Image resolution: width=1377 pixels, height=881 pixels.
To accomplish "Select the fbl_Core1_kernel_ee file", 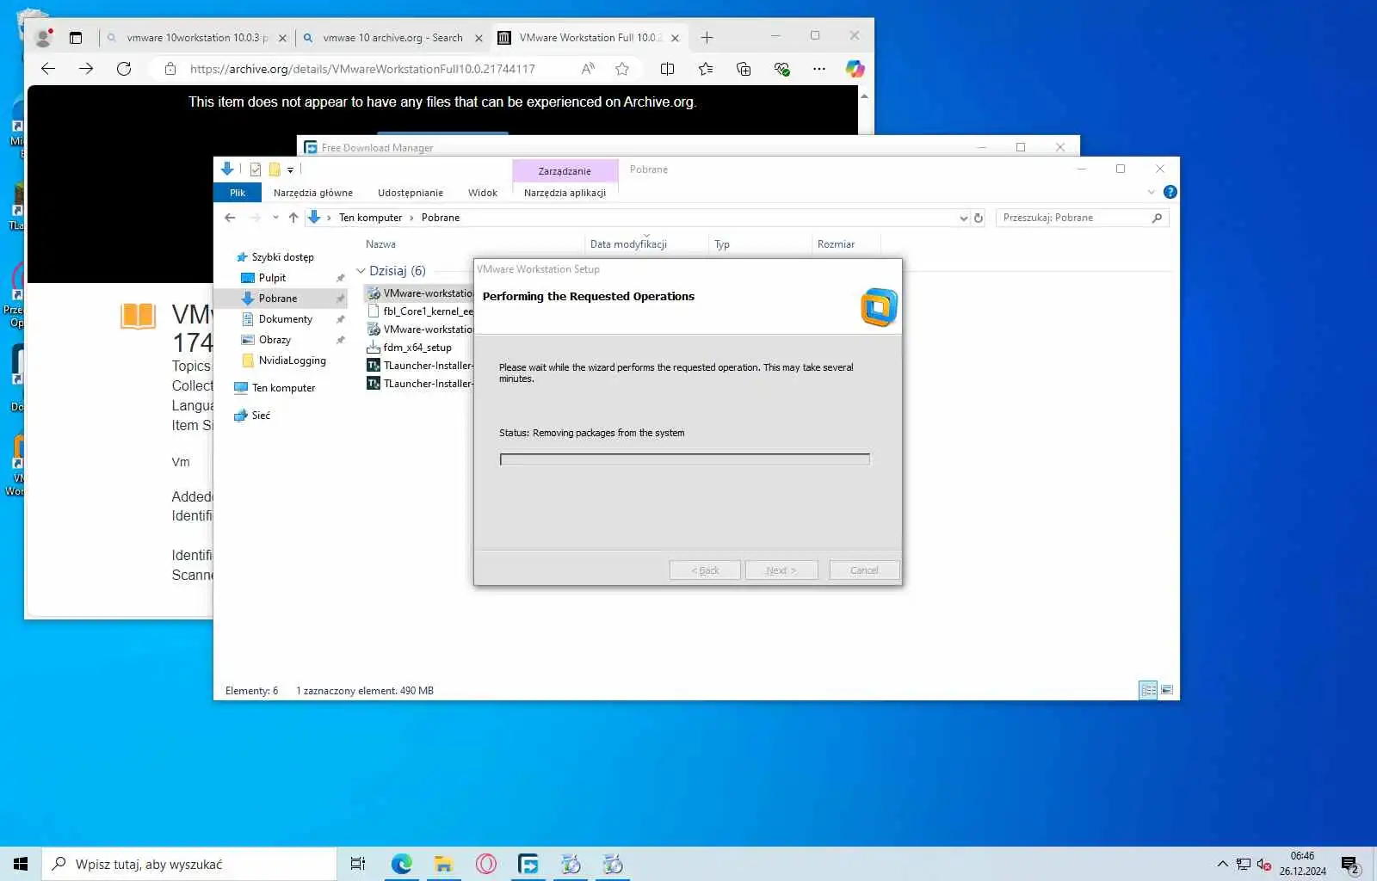I will (428, 311).
